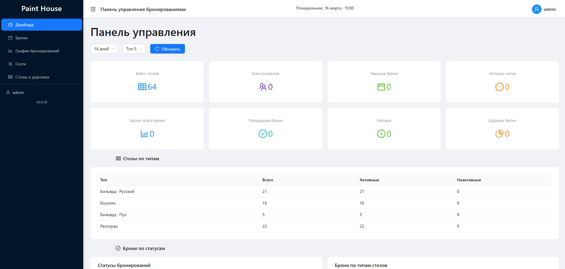
Task: Click the График бронирований chart icon
Action: pyautogui.click(x=10, y=51)
